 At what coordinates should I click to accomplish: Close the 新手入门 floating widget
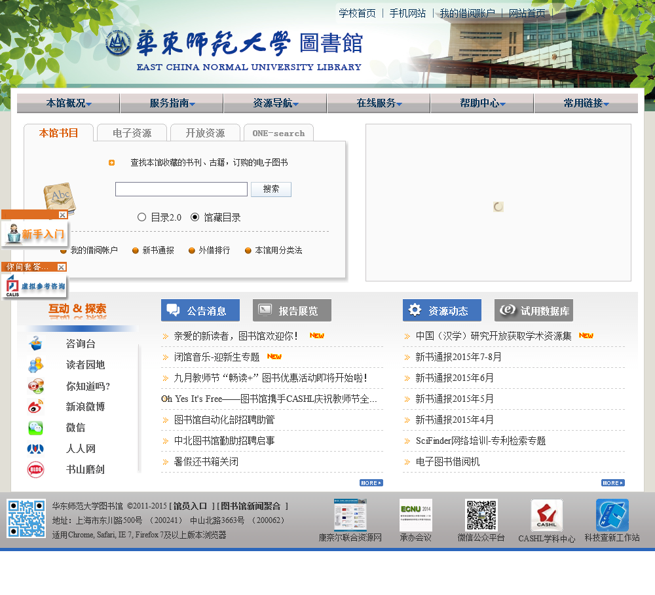coord(62,215)
